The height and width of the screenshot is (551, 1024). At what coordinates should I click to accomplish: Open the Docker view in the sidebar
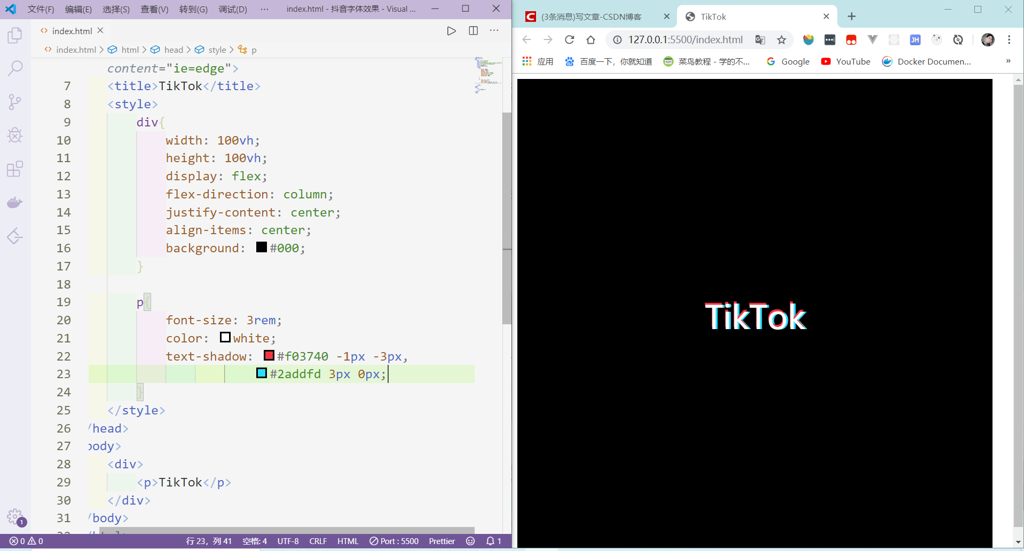pos(15,202)
